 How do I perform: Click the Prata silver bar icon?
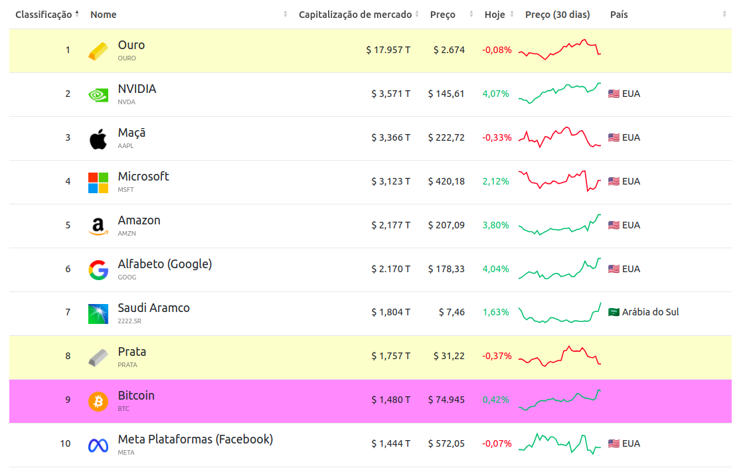(x=98, y=358)
